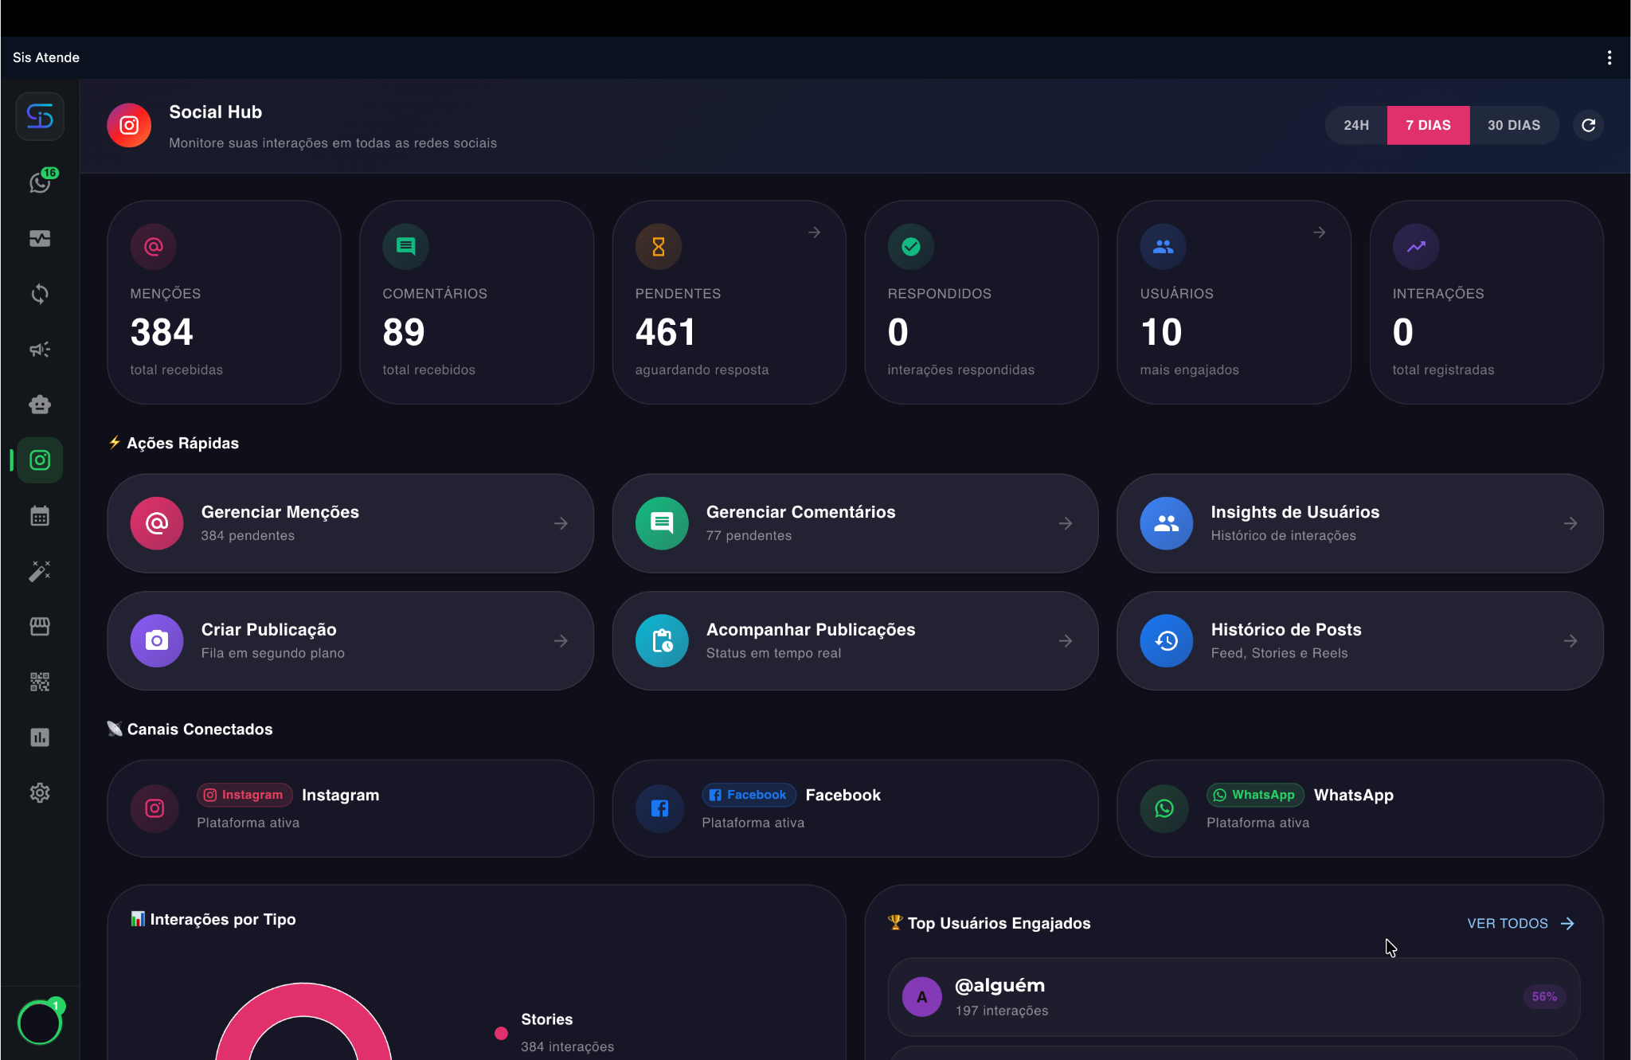Image resolution: width=1631 pixels, height=1060 pixels.
Task: Click the checkmark icon on Respondidos card
Action: [x=911, y=247]
